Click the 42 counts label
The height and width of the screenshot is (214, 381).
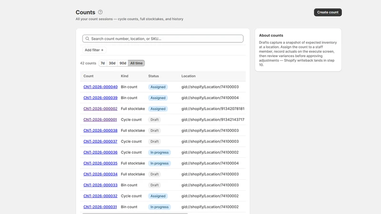pyautogui.click(x=88, y=63)
